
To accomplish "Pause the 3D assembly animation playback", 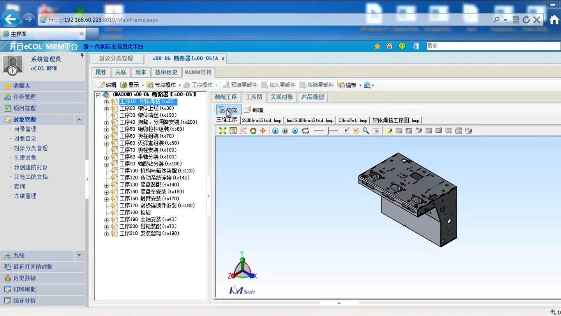I will [x=285, y=131].
